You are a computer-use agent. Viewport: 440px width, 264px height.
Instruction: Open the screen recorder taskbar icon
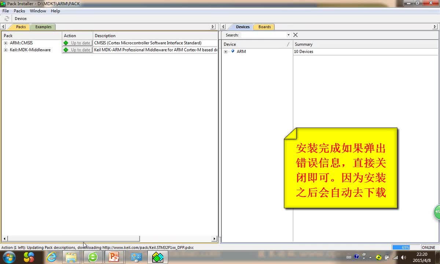click(136, 257)
